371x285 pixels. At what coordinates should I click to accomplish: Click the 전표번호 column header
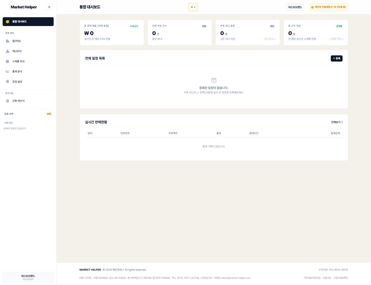(x=125, y=133)
